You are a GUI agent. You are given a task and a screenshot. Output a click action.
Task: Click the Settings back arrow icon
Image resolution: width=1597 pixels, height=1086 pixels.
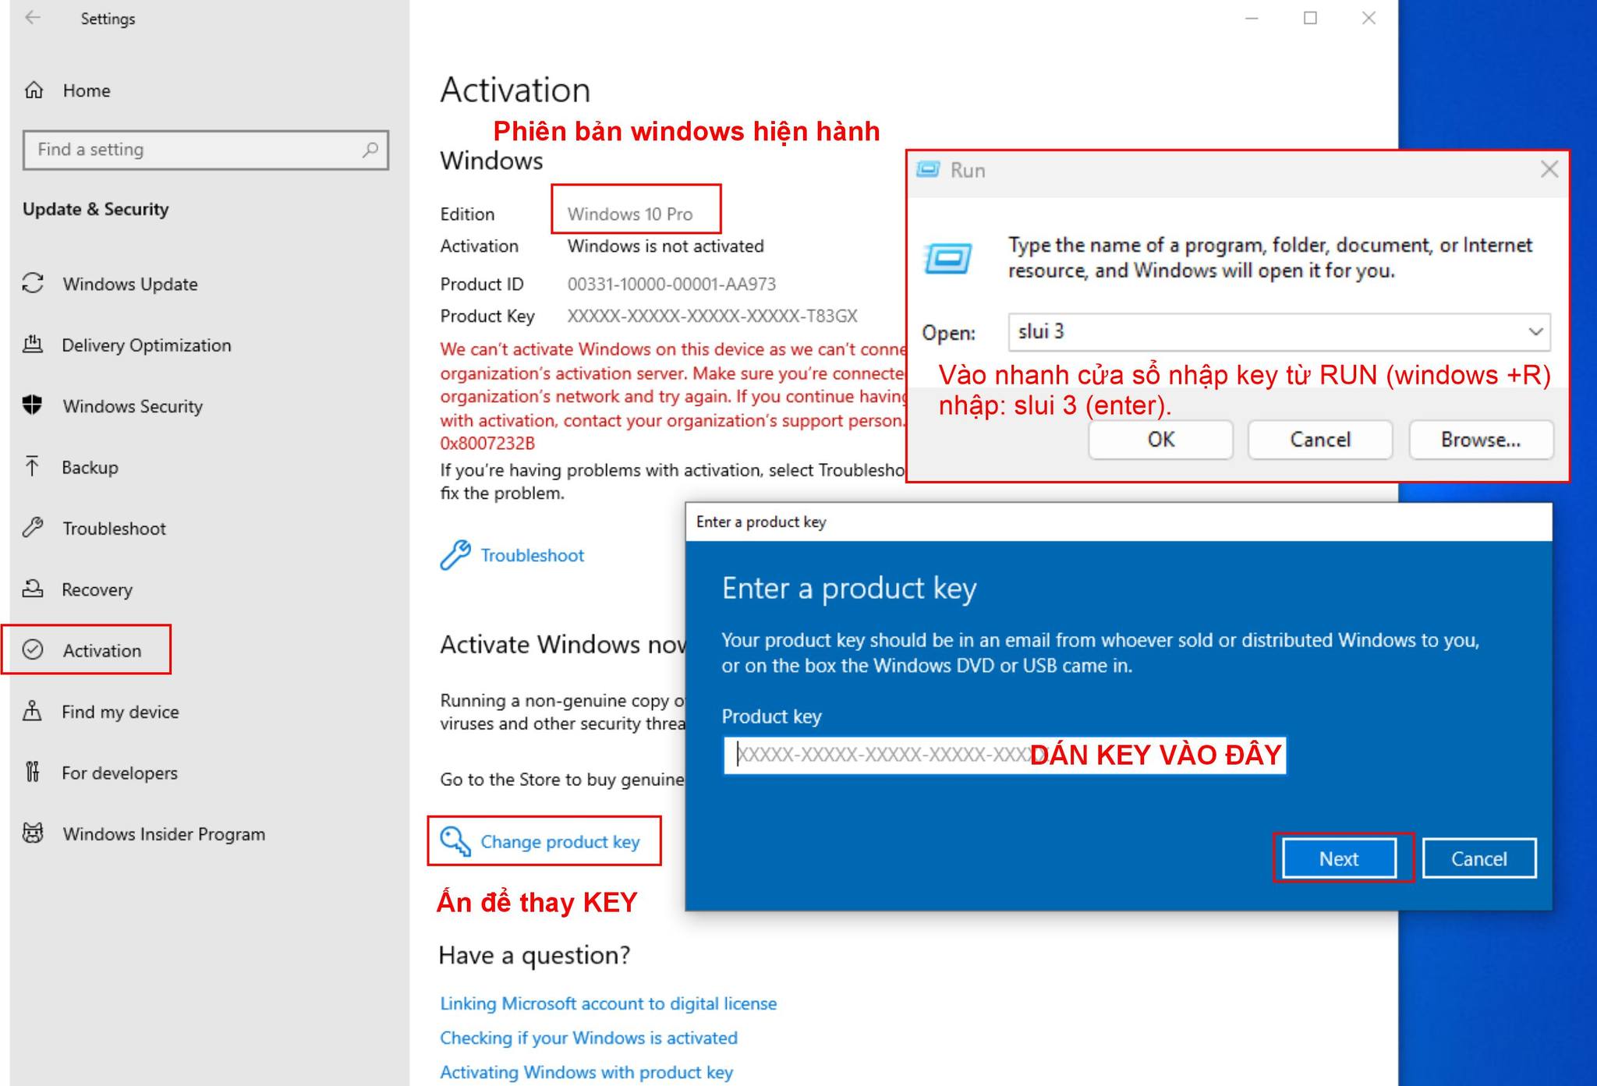(x=32, y=18)
